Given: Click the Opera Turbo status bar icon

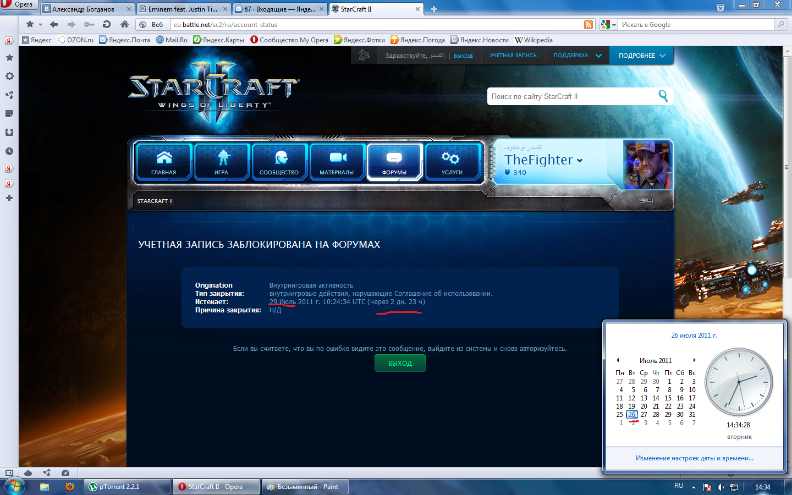Looking at the screenshot, I should [65, 473].
